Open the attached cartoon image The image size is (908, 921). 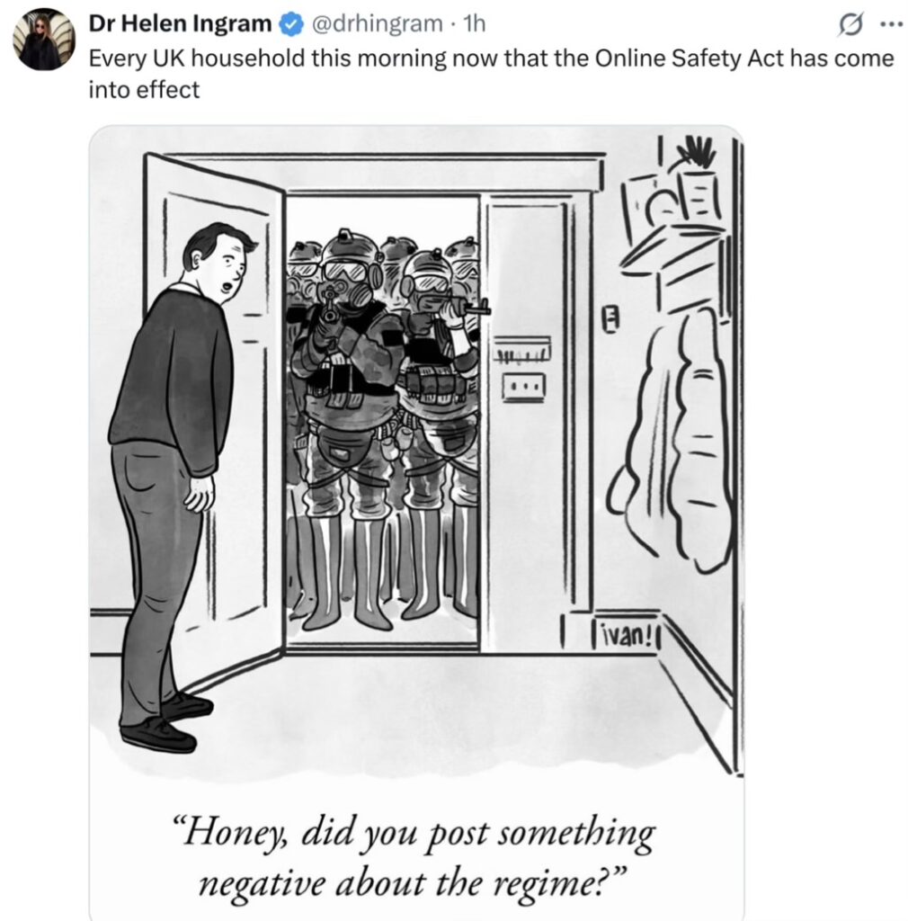[x=416, y=523]
